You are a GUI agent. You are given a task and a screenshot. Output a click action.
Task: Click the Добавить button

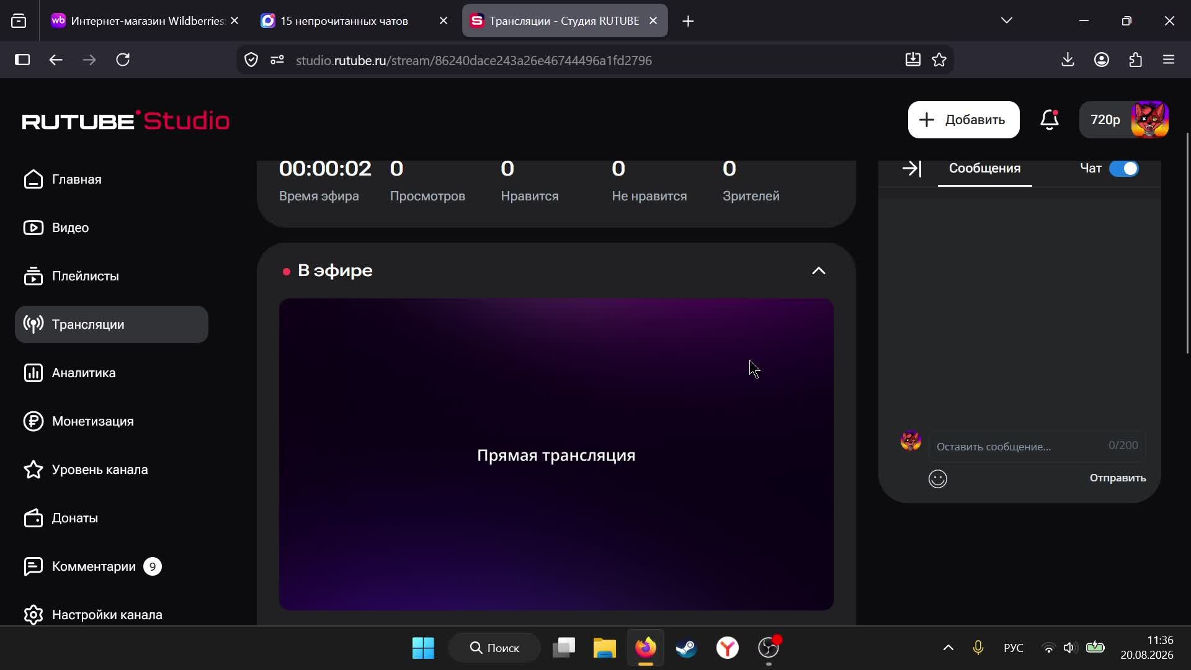pos(963,120)
